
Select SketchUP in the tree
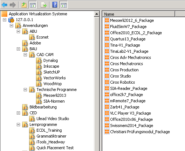pos(52,72)
